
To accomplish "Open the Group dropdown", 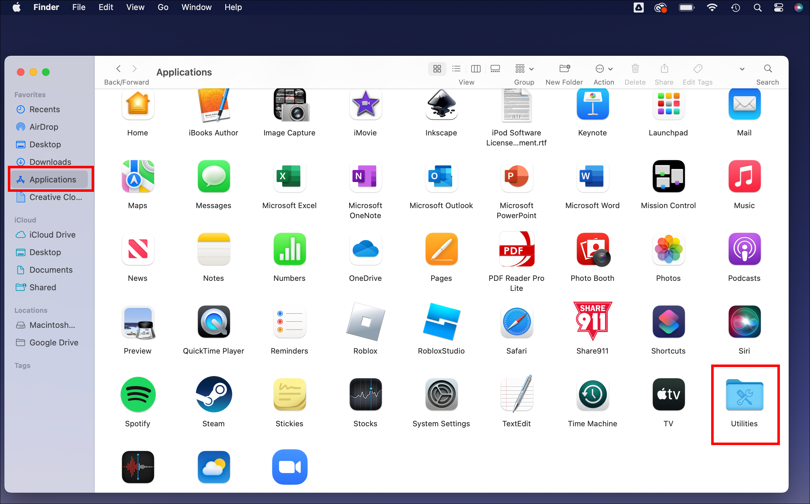I will [x=525, y=69].
